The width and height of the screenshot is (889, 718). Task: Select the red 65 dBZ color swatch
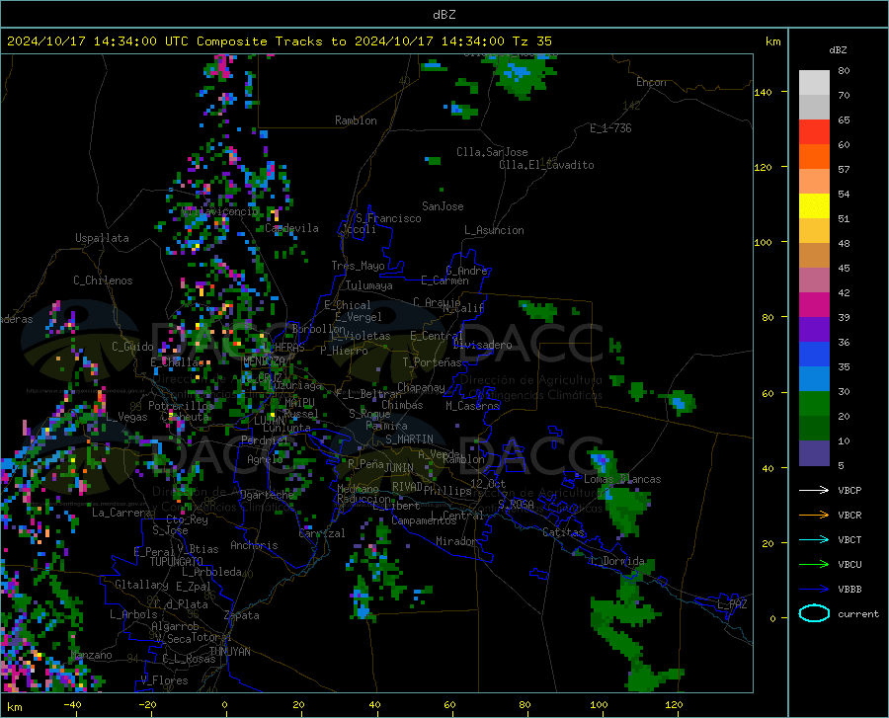pyautogui.click(x=814, y=131)
